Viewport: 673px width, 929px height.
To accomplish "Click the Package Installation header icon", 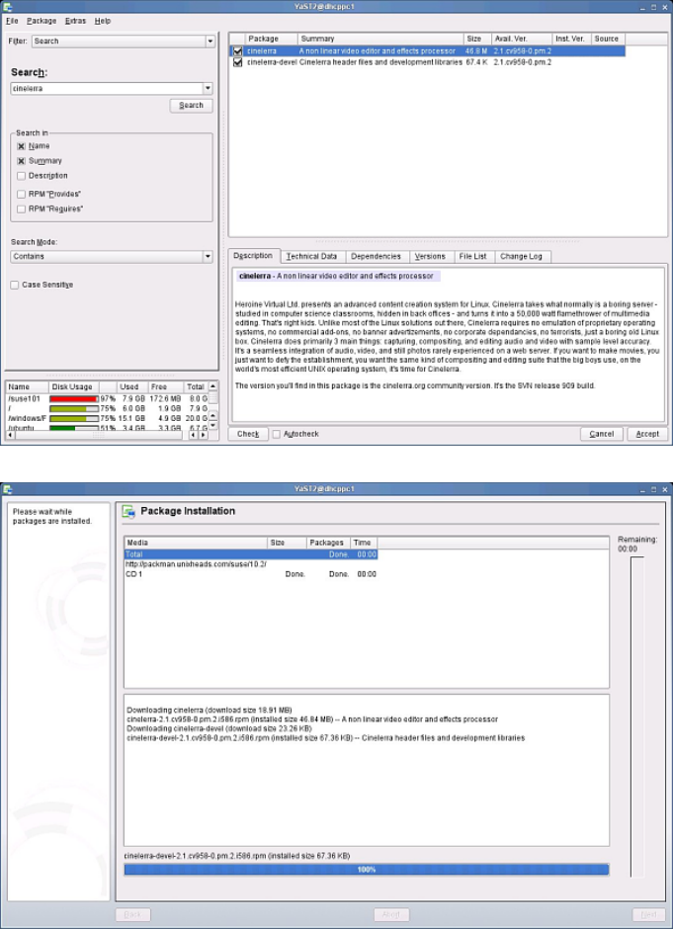I will [128, 512].
